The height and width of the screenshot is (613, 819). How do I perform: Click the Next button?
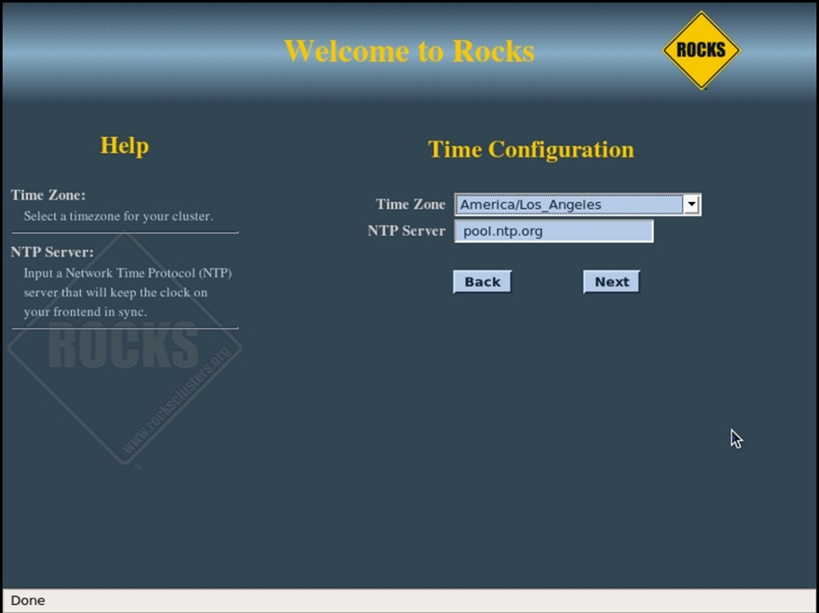point(612,282)
